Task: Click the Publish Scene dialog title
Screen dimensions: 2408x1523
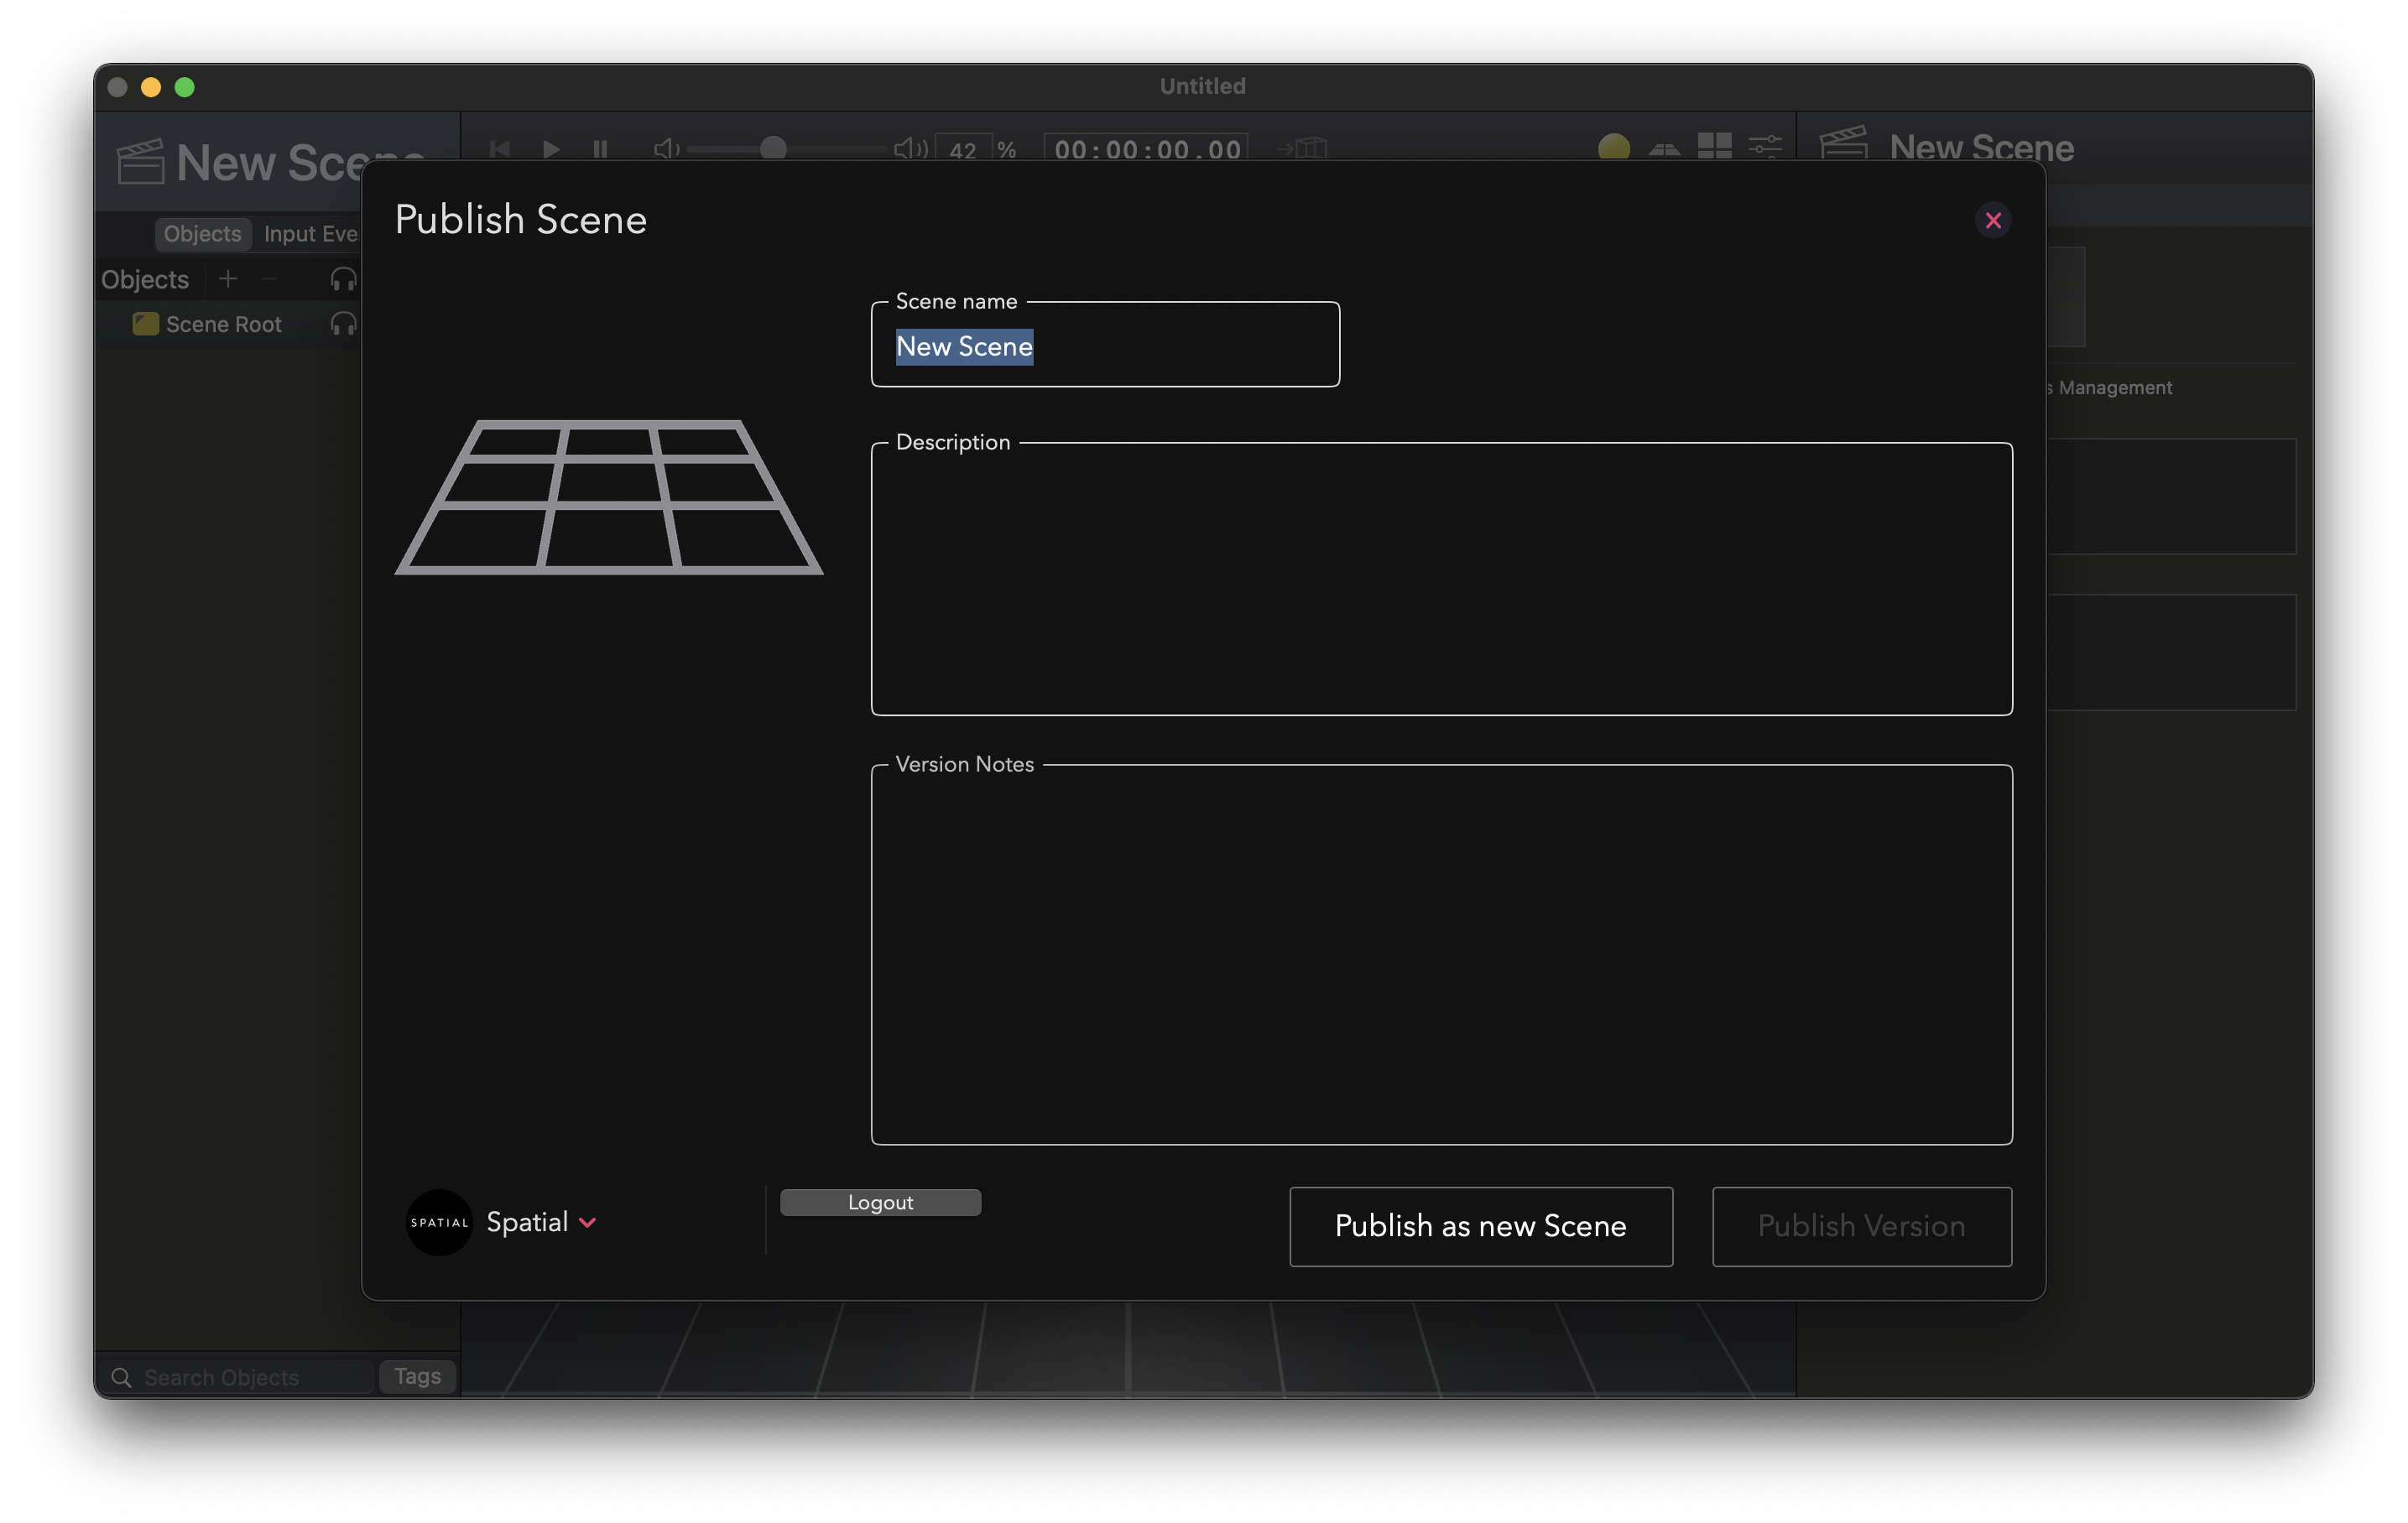Action: (x=521, y=220)
